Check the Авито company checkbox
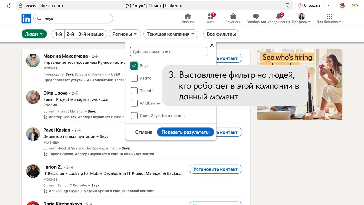 click(134, 78)
